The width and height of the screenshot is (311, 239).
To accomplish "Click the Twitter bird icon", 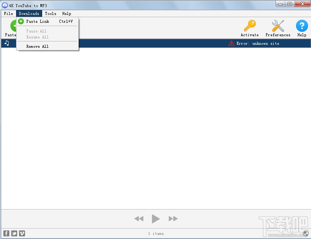I will (x=14, y=233).
